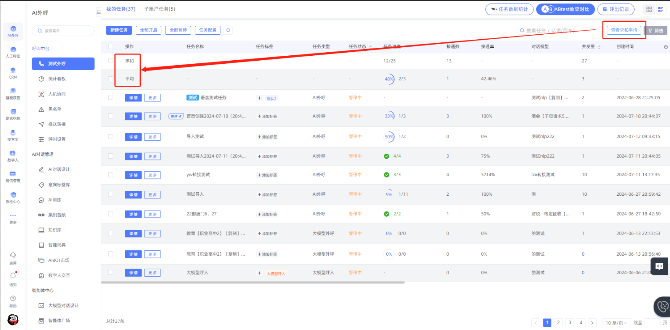Open 短信管理 in the left rail
This screenshot has width=670, height=330.
point(13,177)
